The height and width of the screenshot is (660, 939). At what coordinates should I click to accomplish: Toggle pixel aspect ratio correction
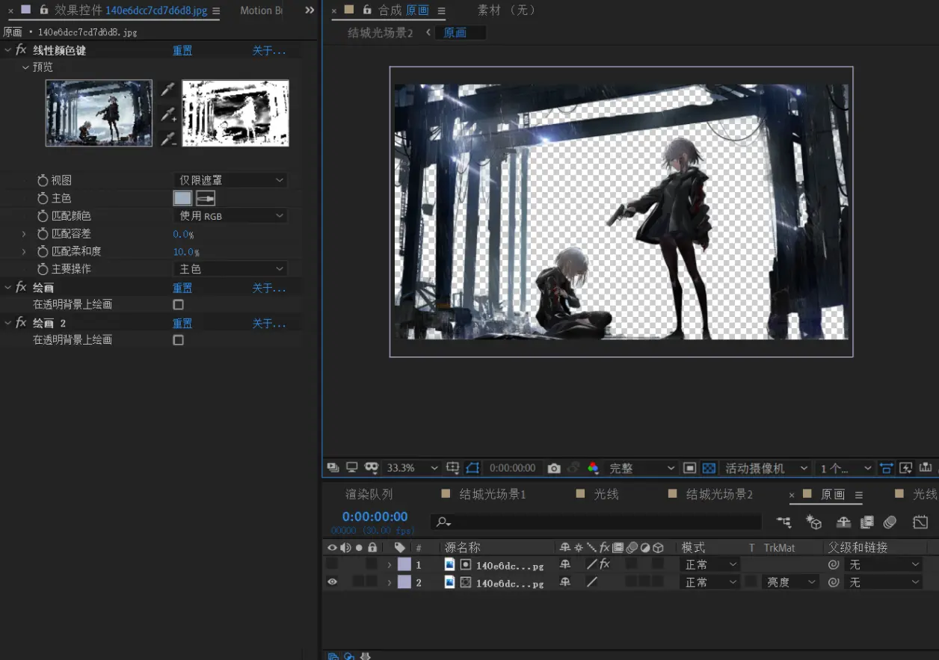pyautogui.click(x=887, y=468)
